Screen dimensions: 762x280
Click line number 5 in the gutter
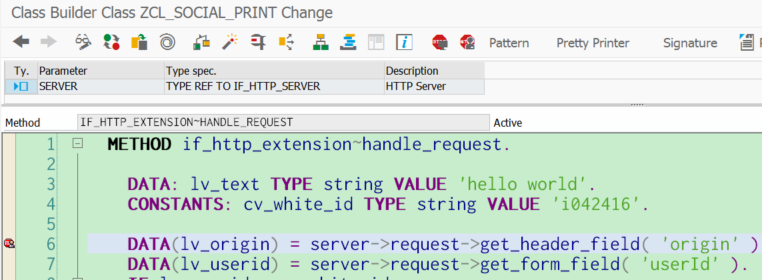[51, 223]
